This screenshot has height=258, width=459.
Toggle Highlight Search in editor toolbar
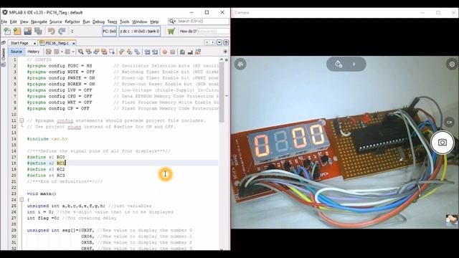point(104,52)
